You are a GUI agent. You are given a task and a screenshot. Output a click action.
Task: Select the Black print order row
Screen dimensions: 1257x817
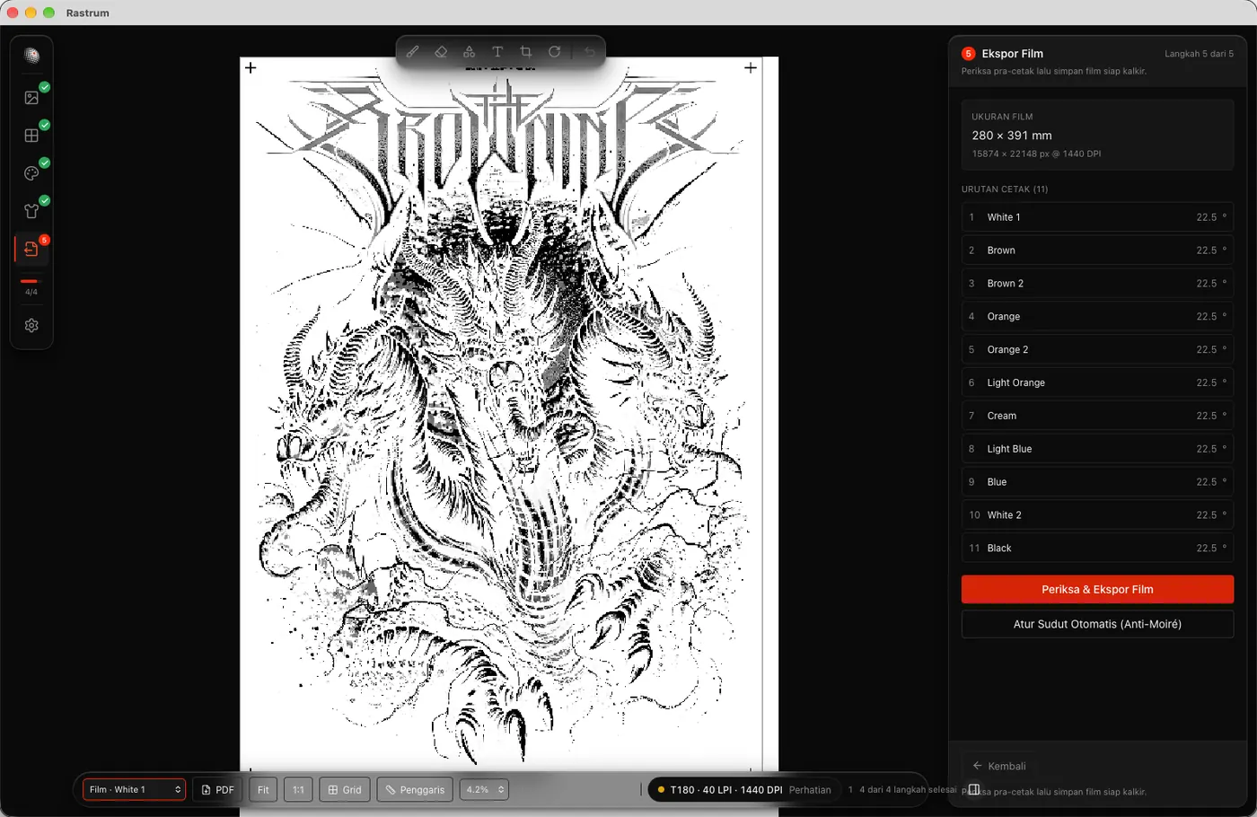[x=1097, y=549]
